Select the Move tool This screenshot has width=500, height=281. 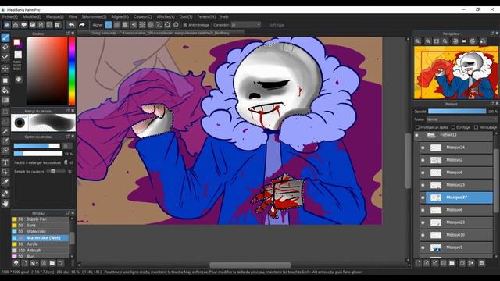click(x=5, y=69)
